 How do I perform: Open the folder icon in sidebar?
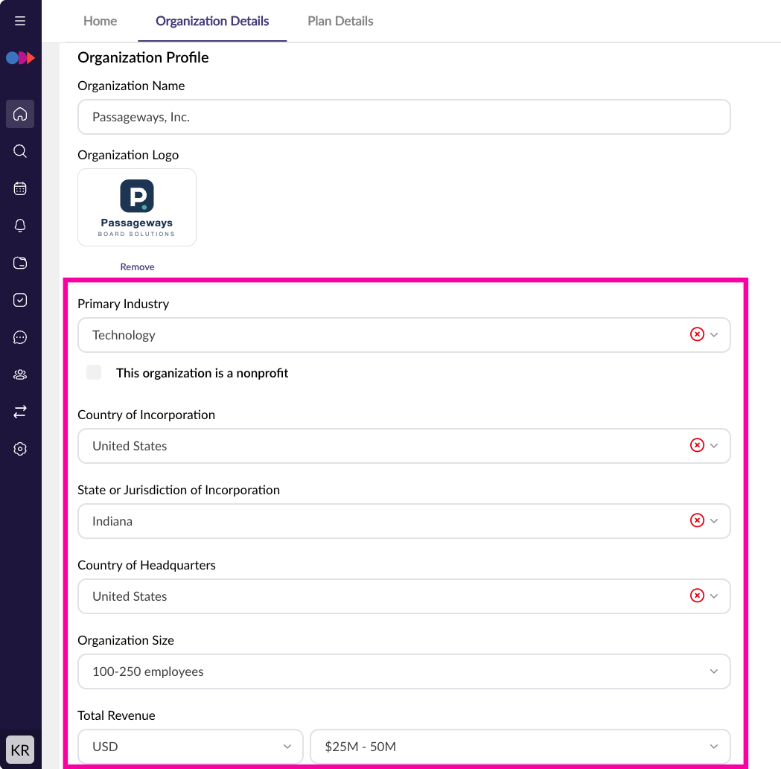20,263
